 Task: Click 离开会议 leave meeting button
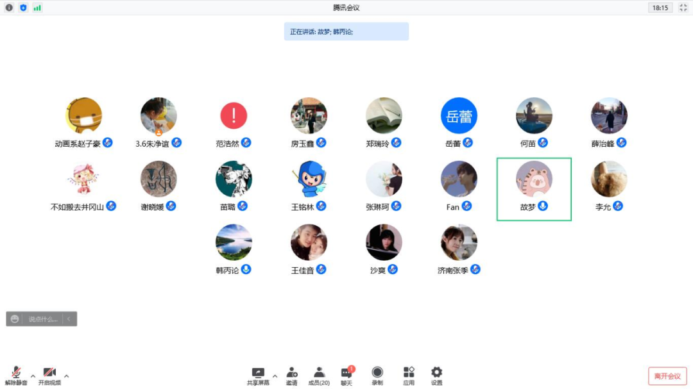pyautogui.click(x=667, y=376)
